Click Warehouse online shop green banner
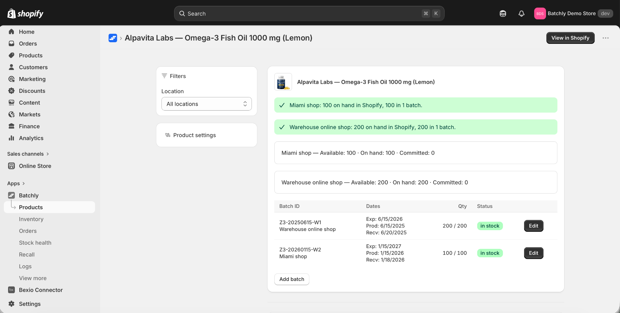The image size is (620, 313). point(416,127)
